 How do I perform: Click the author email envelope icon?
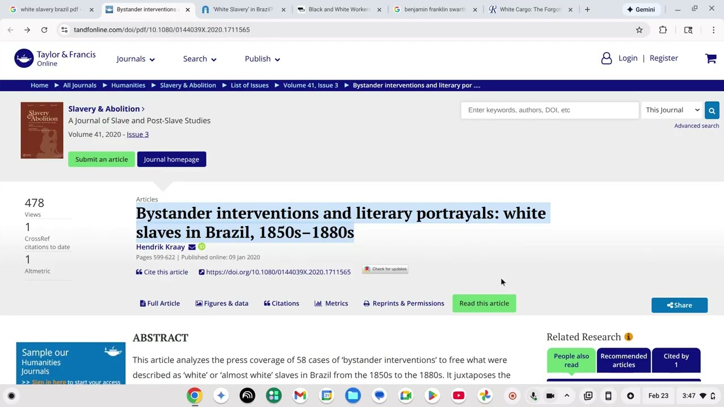pos(192,247)
